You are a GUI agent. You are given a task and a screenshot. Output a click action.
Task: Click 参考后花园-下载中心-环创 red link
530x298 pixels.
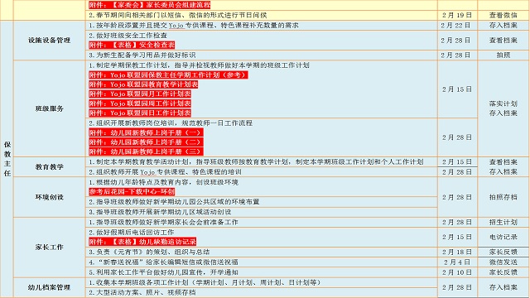click(132, 191)
